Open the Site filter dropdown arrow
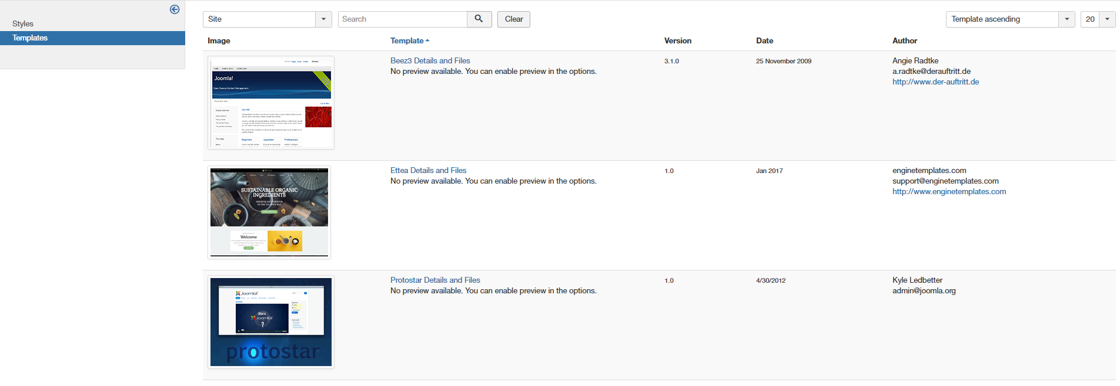This screenshot has height=386, width=1120. 323,19
